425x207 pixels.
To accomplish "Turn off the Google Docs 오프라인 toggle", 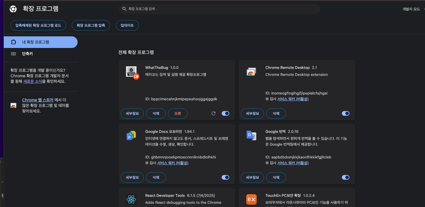I will (225, 177).
